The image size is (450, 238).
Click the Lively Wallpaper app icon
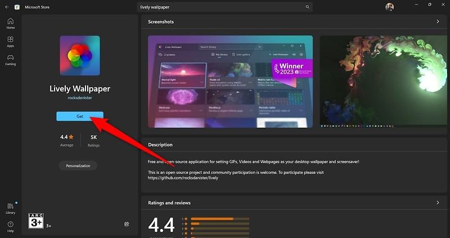click(x=80, y=56)
